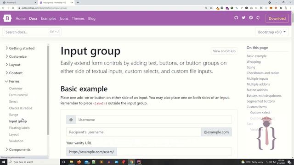Jump to Wrapping in page contents

(x=254, y=61)
